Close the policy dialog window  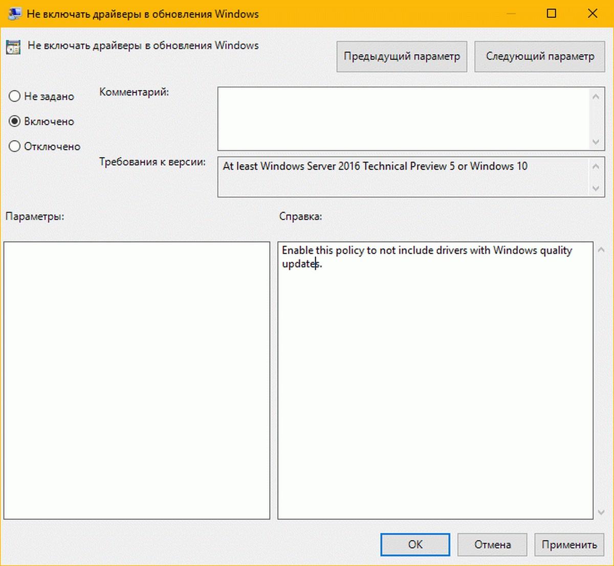[x=593, y=14]
